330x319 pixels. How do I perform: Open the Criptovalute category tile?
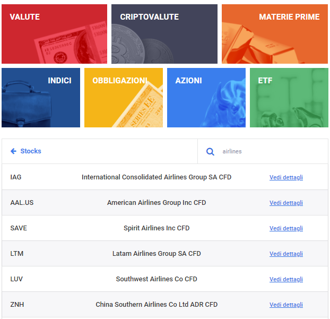tap(164, 34)
